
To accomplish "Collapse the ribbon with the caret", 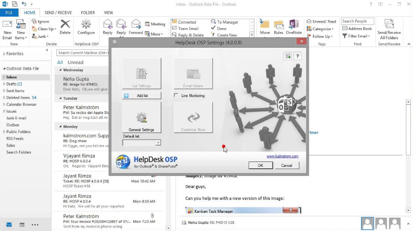I will point(409,44).
